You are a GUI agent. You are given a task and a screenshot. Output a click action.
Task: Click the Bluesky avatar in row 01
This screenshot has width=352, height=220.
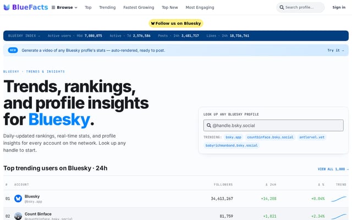click(18, 199)
